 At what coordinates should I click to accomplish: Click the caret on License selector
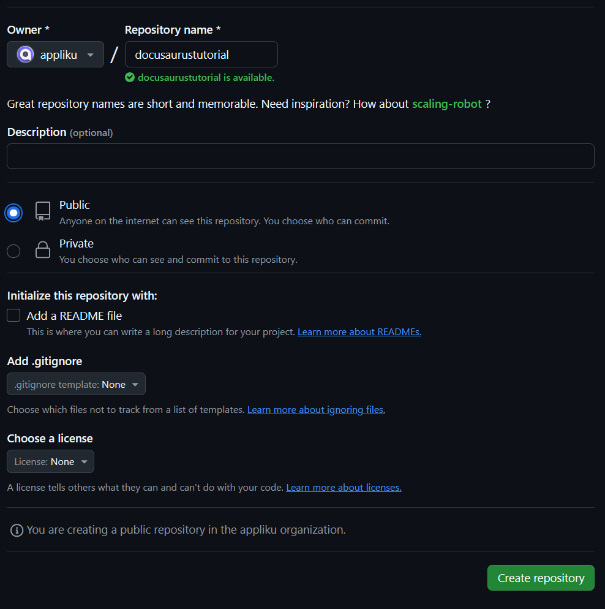coord(85,461)
